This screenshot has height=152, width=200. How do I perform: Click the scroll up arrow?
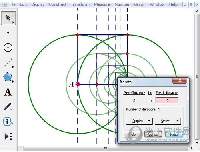coord(197,11)
